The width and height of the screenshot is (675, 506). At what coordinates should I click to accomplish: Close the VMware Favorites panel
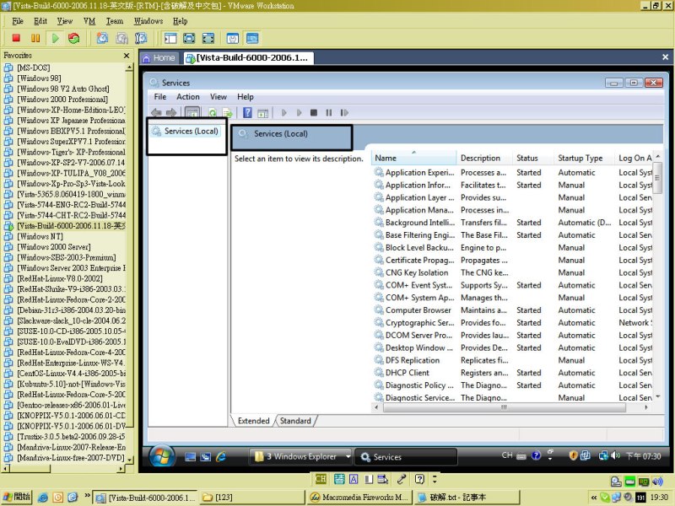(x=126, y=56)
